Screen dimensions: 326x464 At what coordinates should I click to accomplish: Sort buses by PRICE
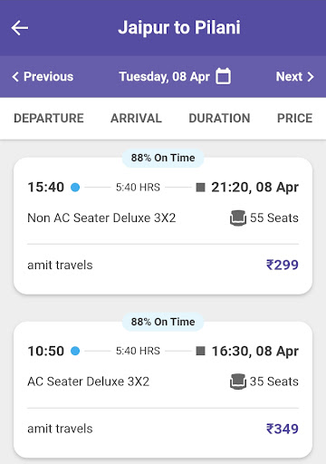point(294,118)
